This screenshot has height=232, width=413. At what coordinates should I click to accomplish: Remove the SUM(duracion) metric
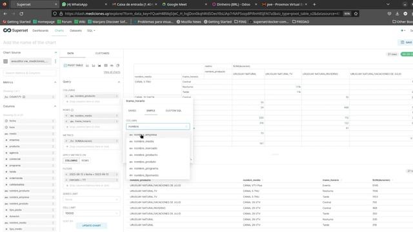(x=66, y=141)
